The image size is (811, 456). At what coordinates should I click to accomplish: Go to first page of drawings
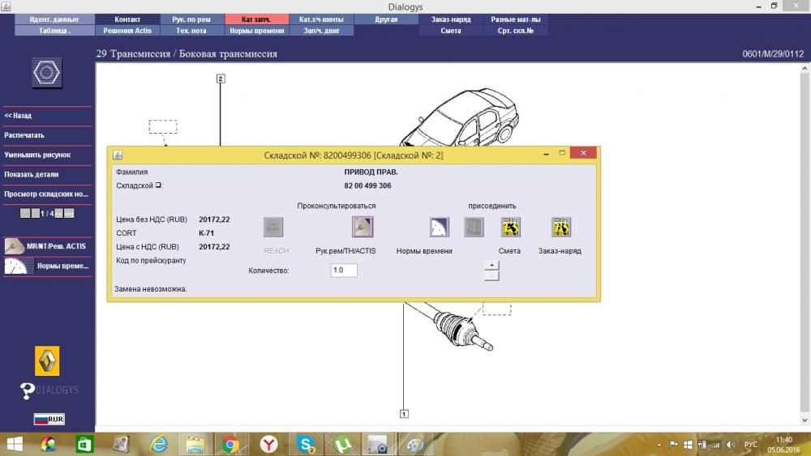point(25,213)
